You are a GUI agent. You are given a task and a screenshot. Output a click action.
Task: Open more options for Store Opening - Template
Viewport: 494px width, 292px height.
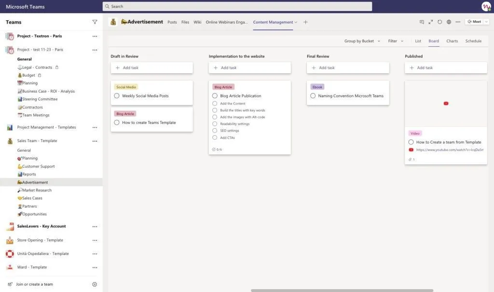95,240
